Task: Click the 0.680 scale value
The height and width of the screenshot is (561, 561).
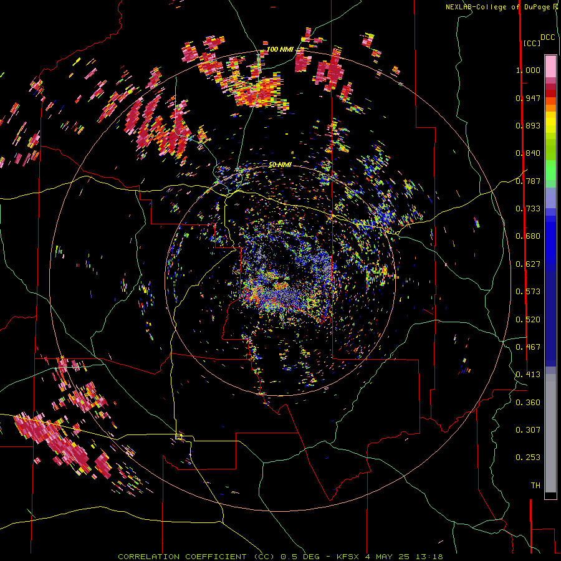Action: tap(528, 236)
